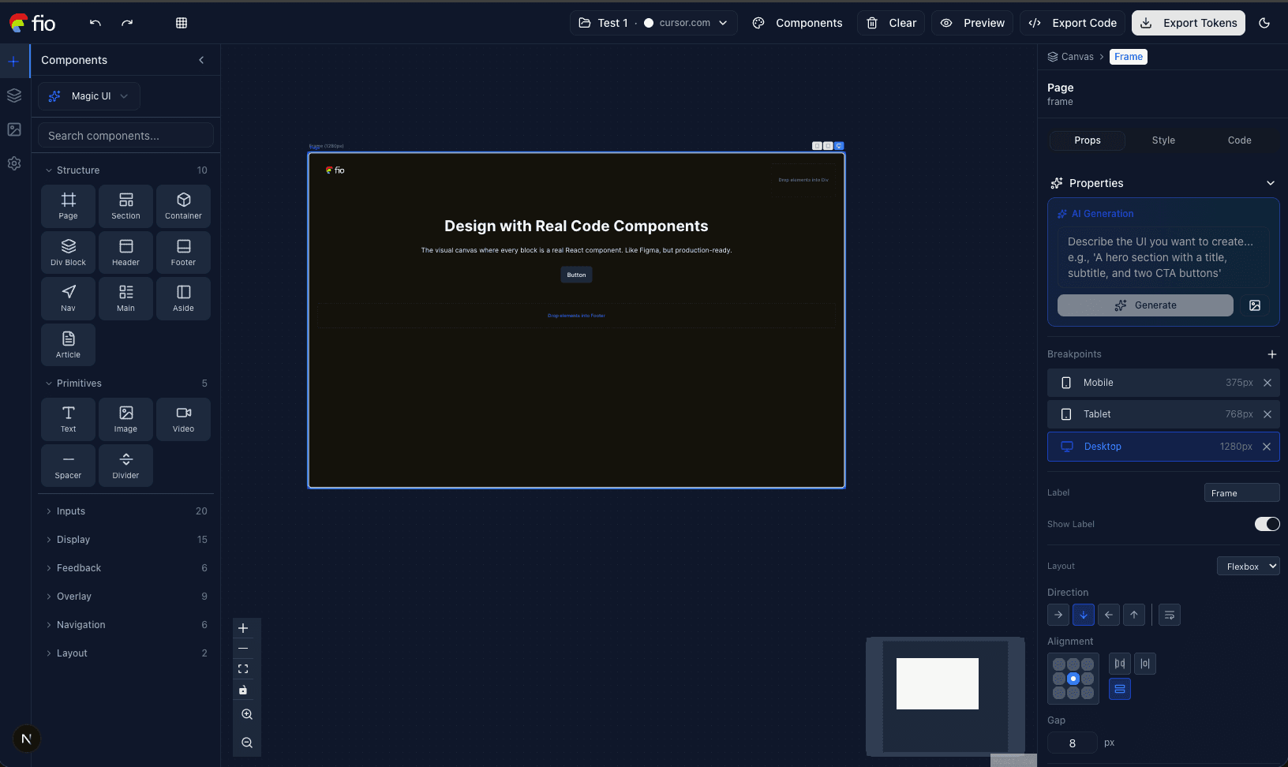Click the undo arrow icon
Image resolution: width=1288 pixels, height=767 pixels.
95,23
